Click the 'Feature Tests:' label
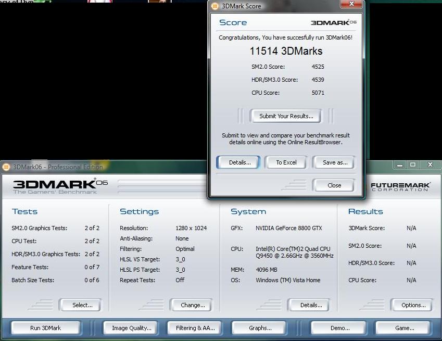Screen dimensions: 442x341 (30, 267)
